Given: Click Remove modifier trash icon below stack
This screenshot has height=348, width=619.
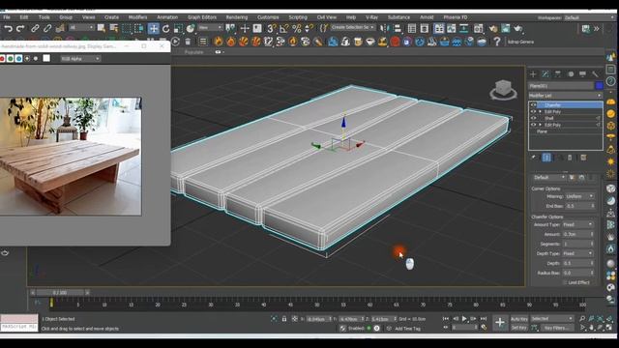Looking at the screenshot, I should pos(570,158).
